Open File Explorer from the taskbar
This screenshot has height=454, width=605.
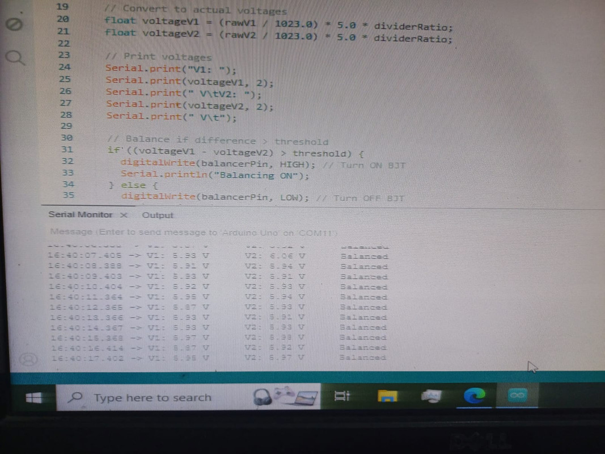387,396
